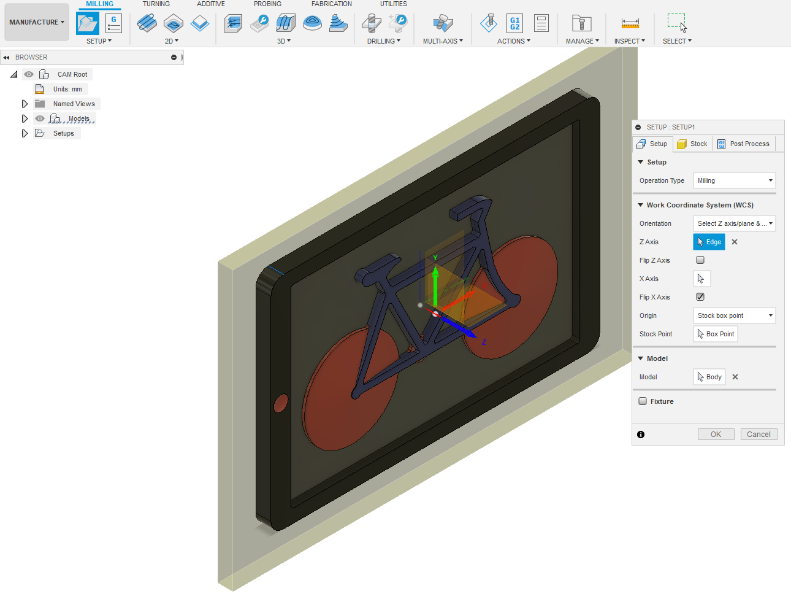Click the Stock Point Box Point button
Viewport: 791px width, 599px height.
point(716,334)
